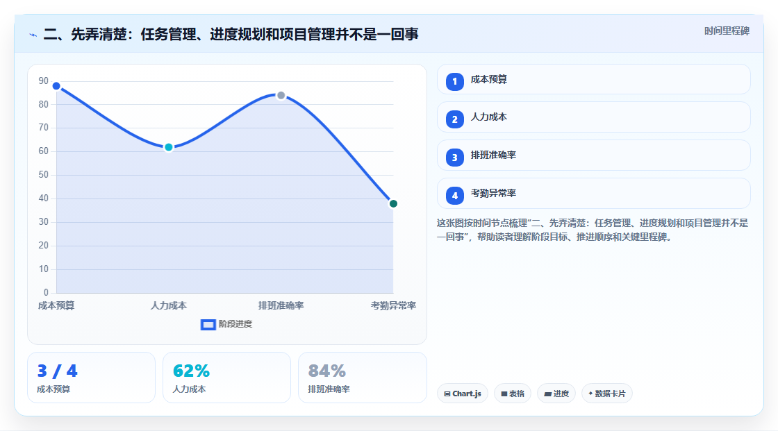The height and width of the screenshot is (431, 778).
Task: Click y-axis value 0
Action: (46, 292)
